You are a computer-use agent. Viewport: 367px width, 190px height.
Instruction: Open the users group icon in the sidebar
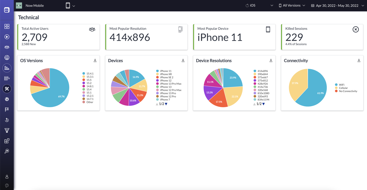click(x=7, y=47)
